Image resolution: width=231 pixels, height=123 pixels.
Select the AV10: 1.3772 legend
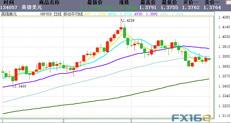click(120, 14)
